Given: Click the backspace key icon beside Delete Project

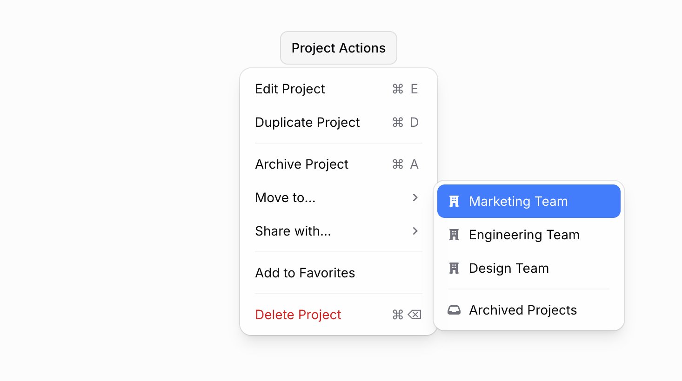Looking at the screenshot, I should pos(414,315).
